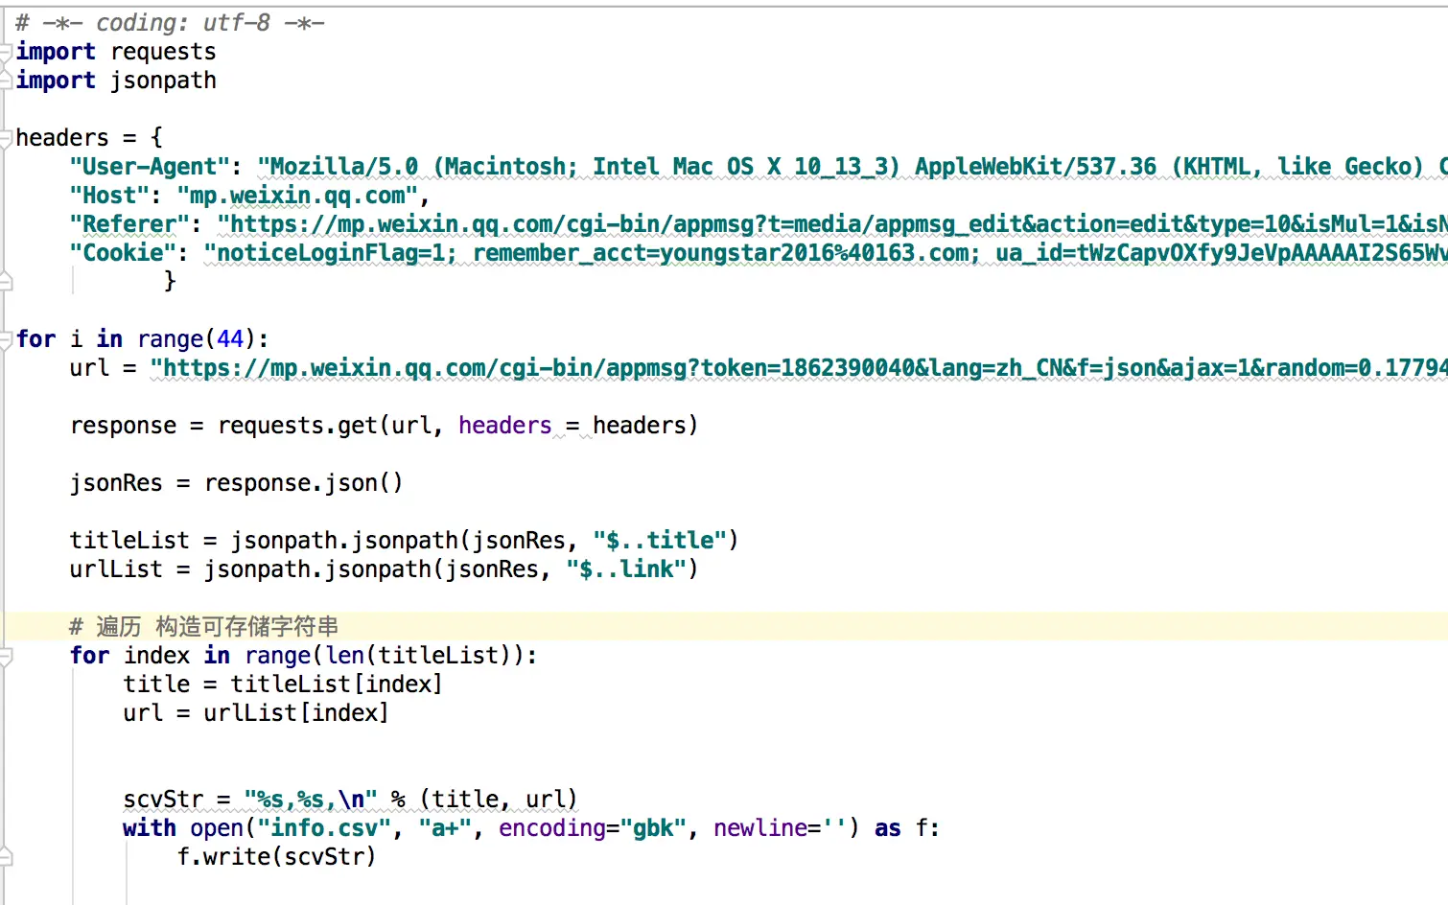Collapse the fold marker beside "import requests"
Image resolution: width=1448 pixels, height=905 pixels.
(x=6, y=52)
